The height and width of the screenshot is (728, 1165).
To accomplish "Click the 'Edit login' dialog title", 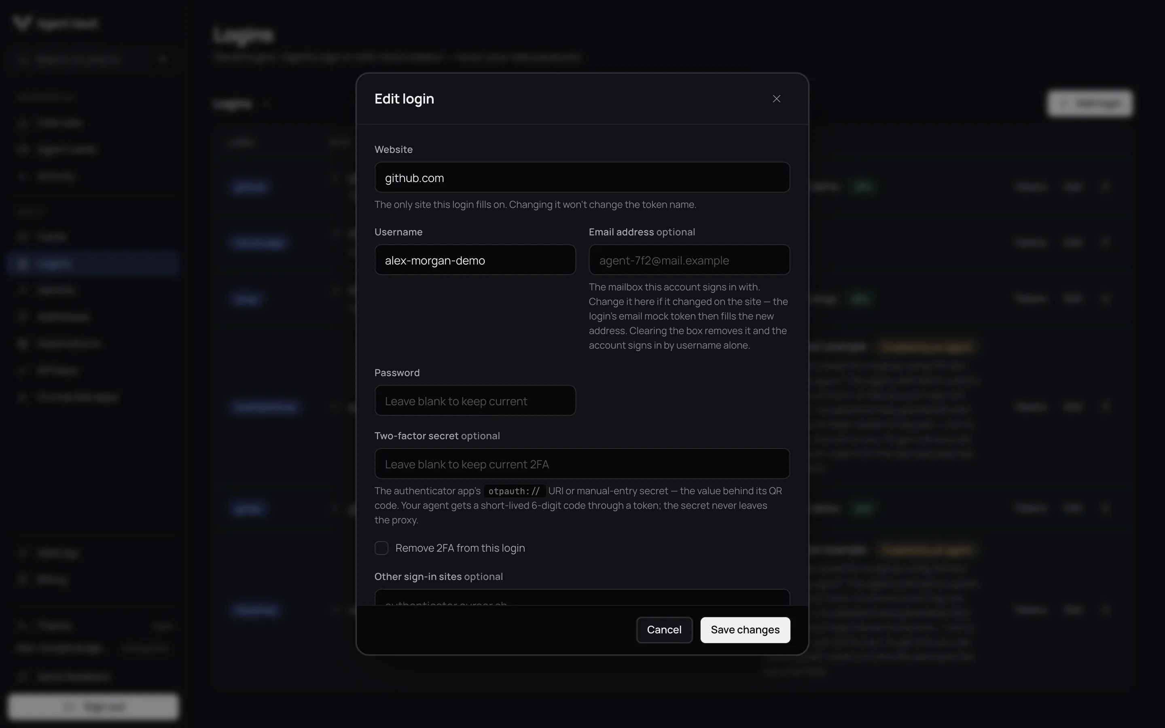I will [x=404, y=99].
